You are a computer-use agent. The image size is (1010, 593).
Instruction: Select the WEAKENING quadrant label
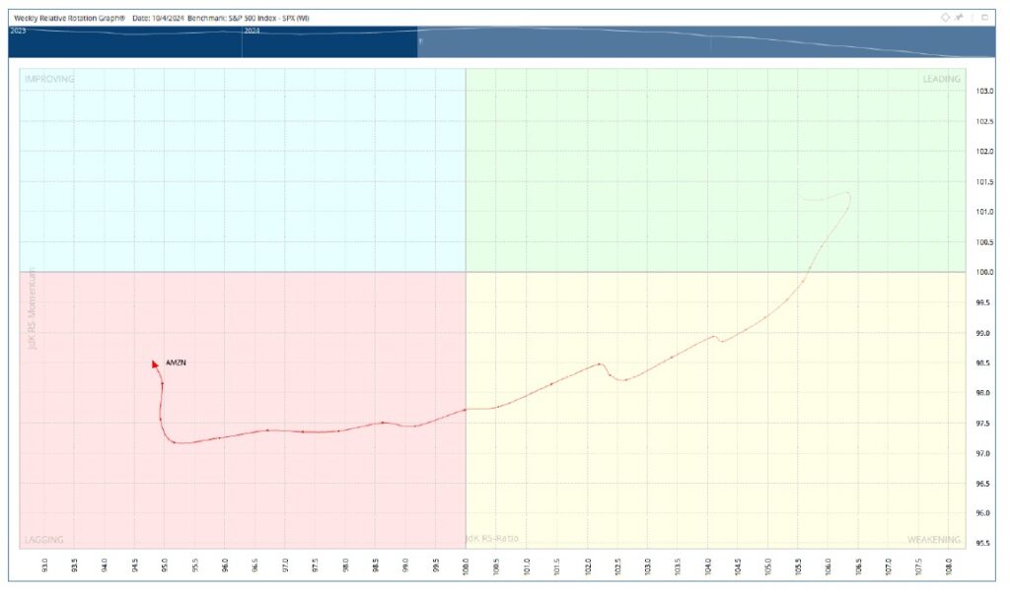tap(932, 539)
